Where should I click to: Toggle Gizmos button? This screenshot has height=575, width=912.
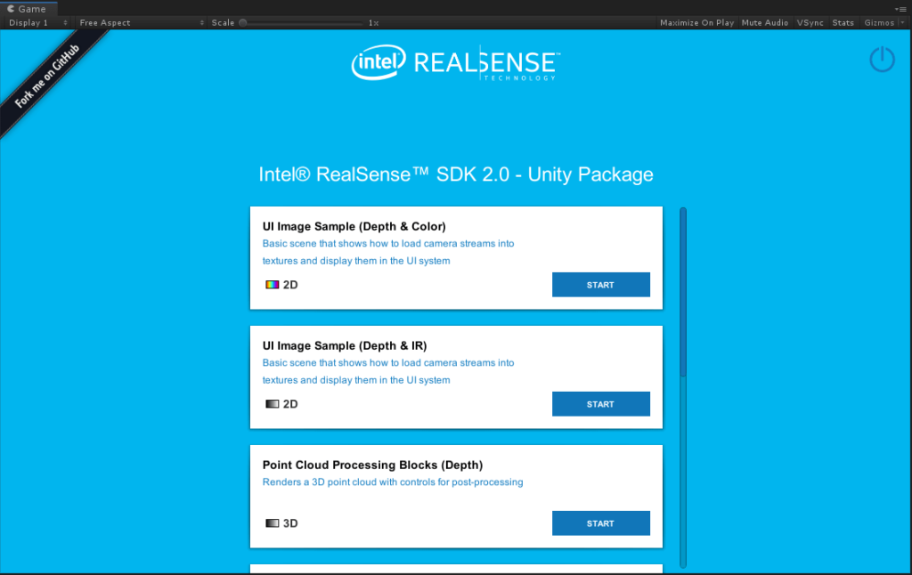[879, 22]
